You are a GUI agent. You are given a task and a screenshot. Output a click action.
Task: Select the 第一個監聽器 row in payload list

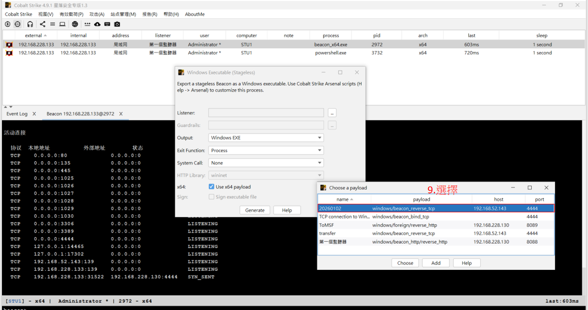click(436, 242)
